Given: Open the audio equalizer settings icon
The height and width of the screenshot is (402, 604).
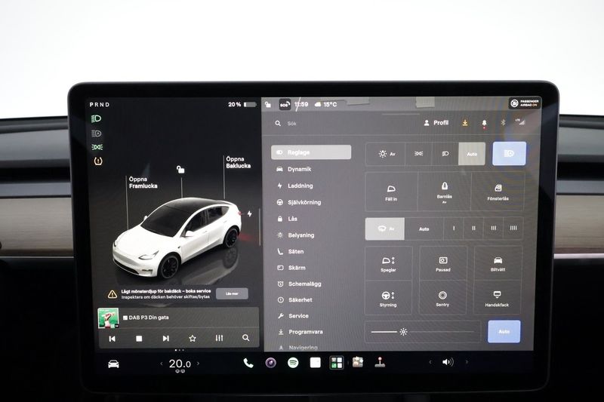Looking at the screenshot, I should pyautogui.click(x=219, y=338).
